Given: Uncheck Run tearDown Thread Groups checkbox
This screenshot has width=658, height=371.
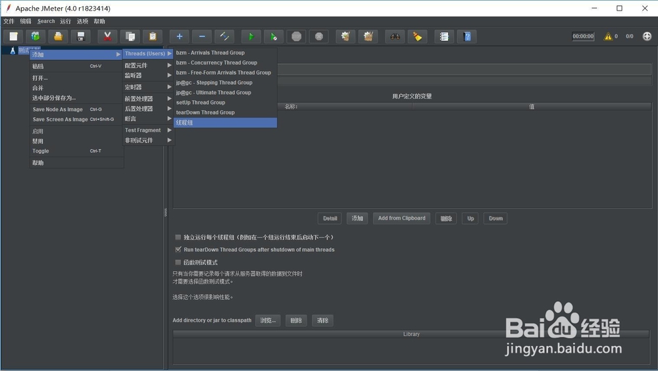Looking at the screenshot, I should click(178, 249).
